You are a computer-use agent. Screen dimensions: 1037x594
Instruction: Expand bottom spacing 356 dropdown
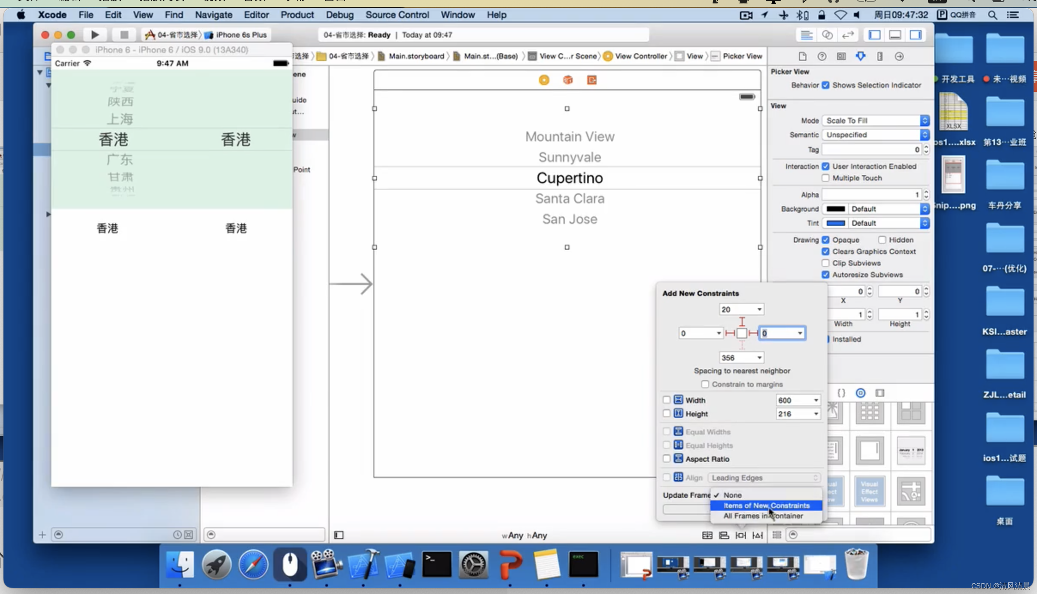coord(759,358)
